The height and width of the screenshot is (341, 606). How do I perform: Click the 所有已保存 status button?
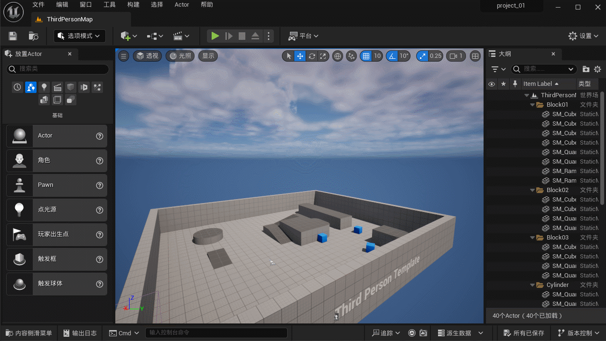[524, 333]
